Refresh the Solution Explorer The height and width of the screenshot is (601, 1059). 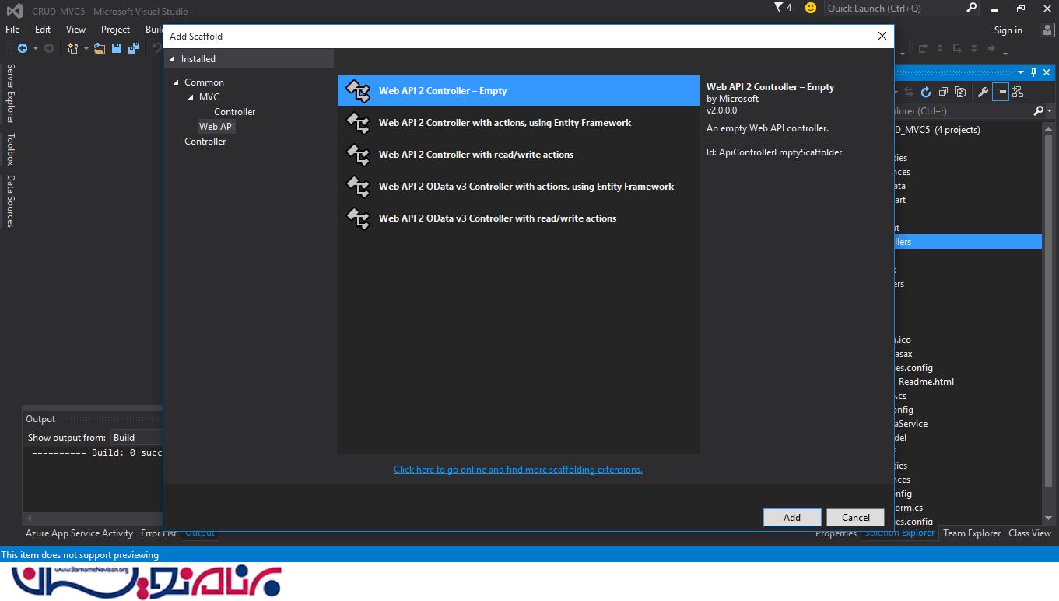[926, 92]
